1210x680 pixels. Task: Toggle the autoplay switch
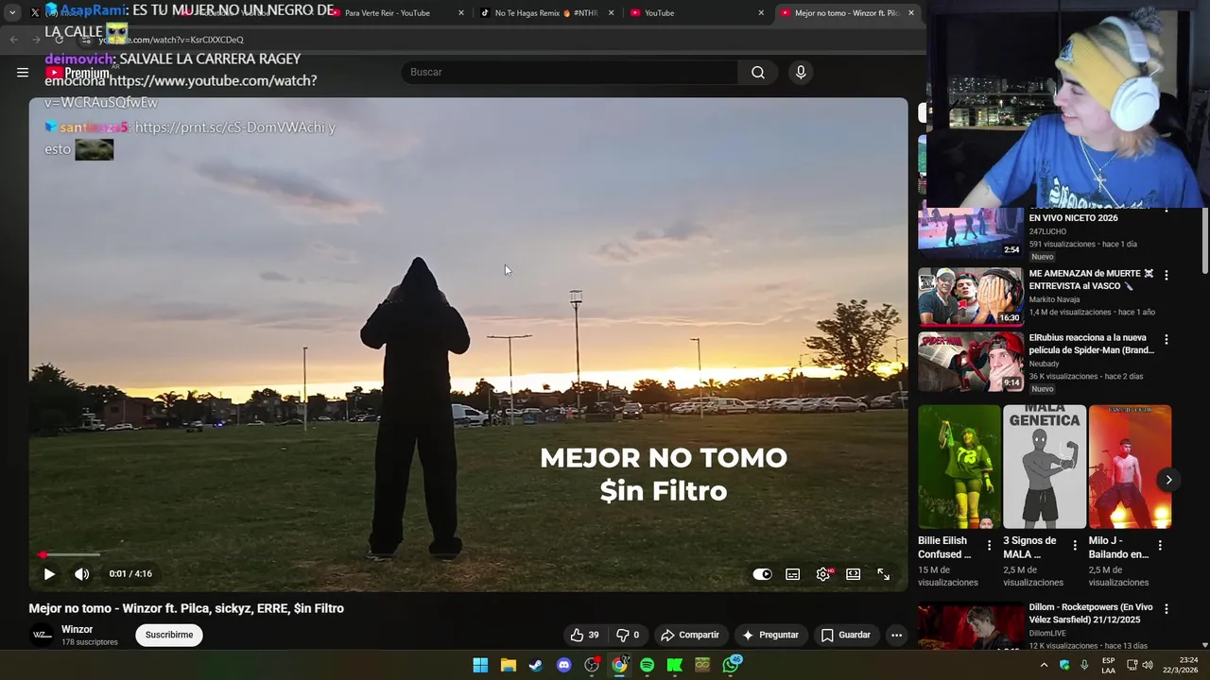click(x=762, y=574)
